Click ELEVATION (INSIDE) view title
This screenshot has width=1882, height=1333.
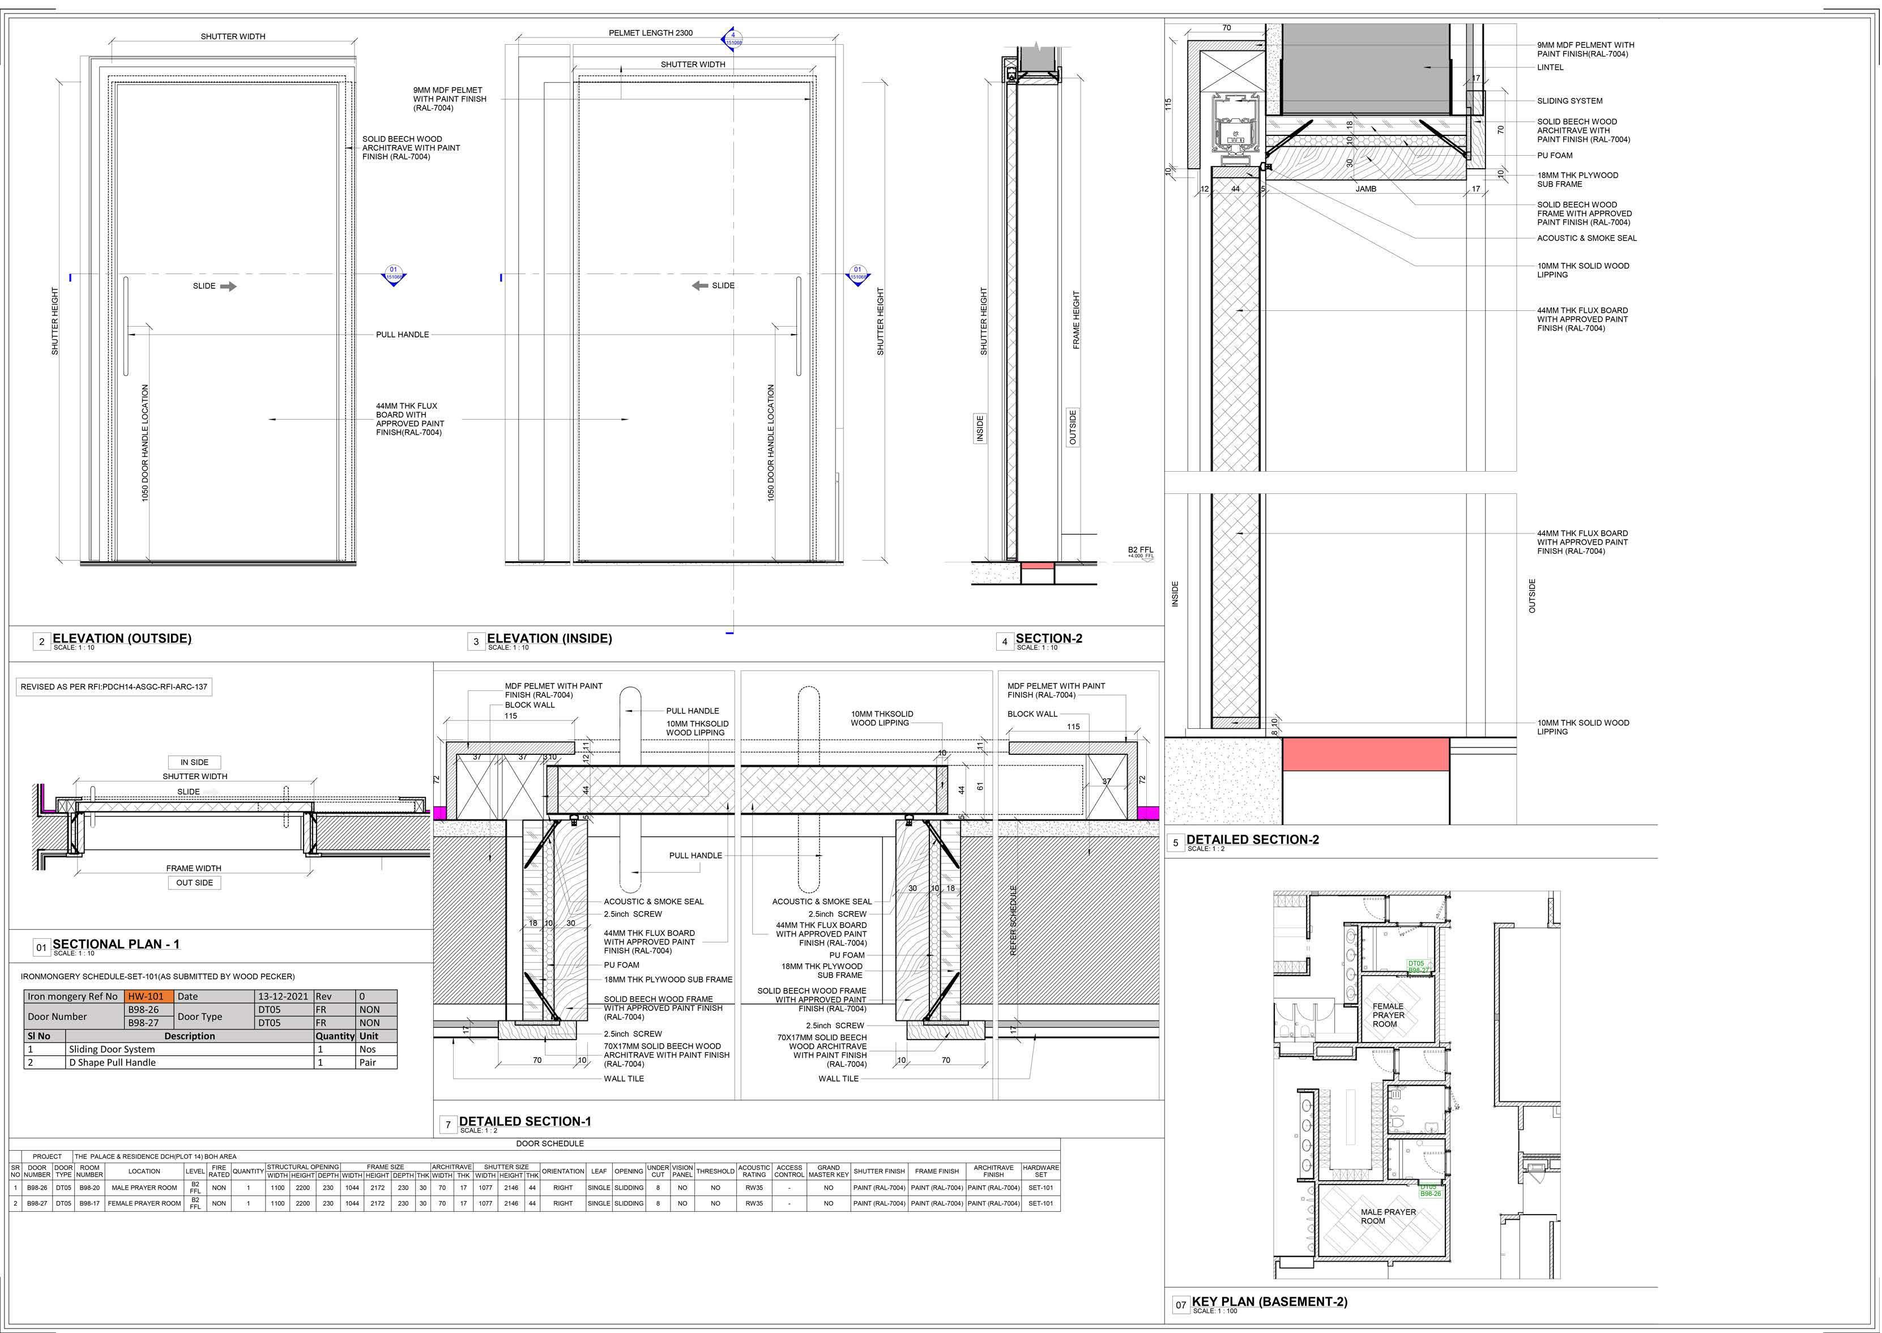(x=549, y=639)
